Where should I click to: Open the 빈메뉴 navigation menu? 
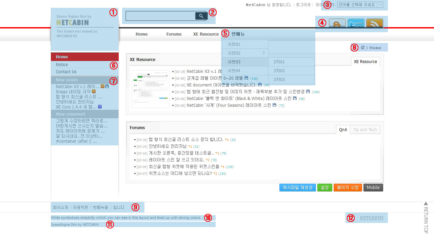pyautogui.click(x=238, y=34)
